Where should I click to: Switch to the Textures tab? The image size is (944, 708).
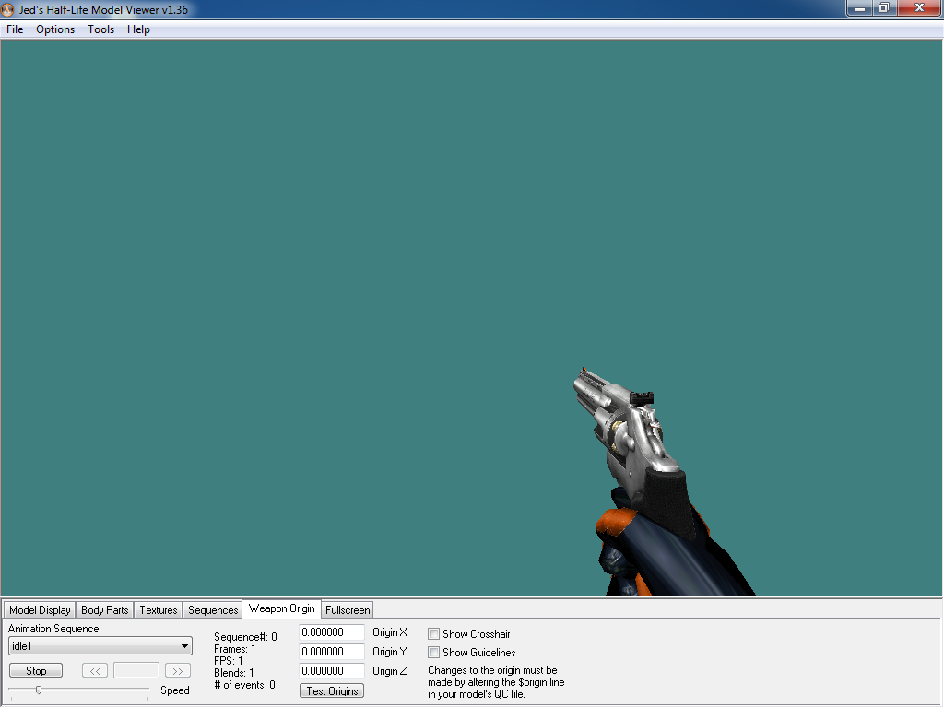point(159,610)
